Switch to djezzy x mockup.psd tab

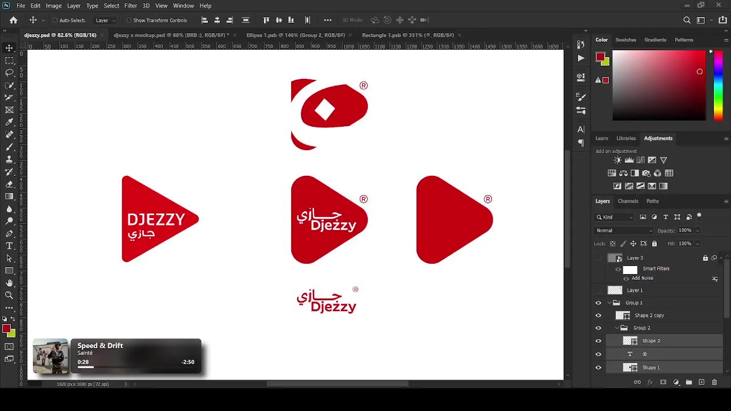click(171, 35)
